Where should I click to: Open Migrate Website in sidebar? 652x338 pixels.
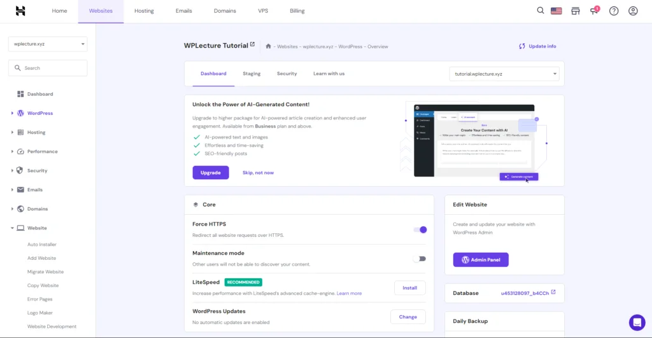click(45, 272)
